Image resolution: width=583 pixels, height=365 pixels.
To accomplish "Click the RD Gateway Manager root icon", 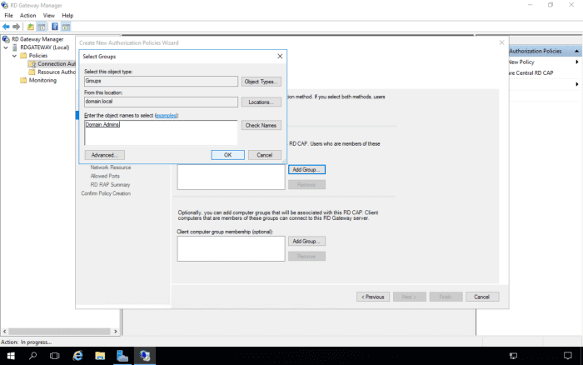I will (6, 39).
